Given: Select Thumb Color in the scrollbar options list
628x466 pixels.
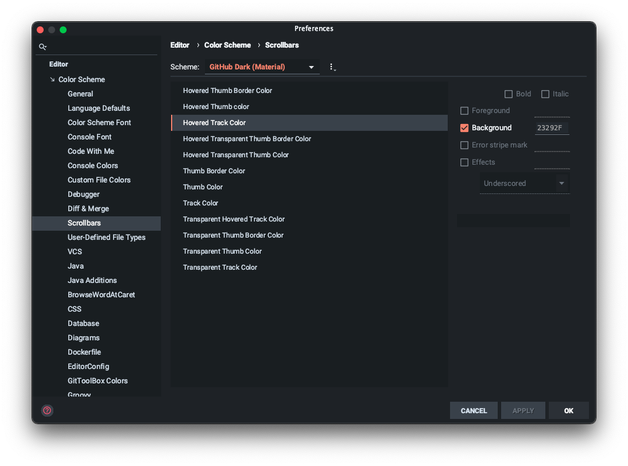Looking at the screenshot, I should (x=203, y=187).
